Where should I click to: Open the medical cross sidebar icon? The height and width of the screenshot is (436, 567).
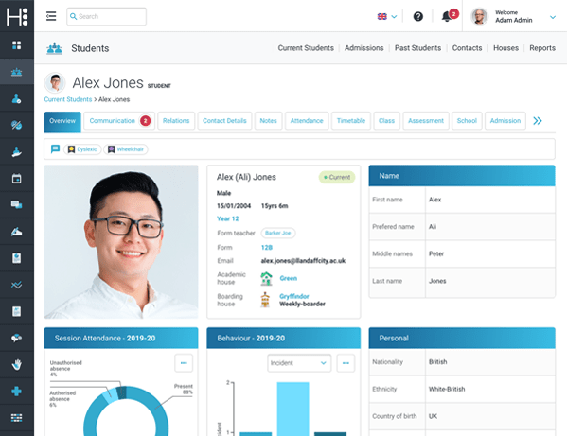pos(17,392)
